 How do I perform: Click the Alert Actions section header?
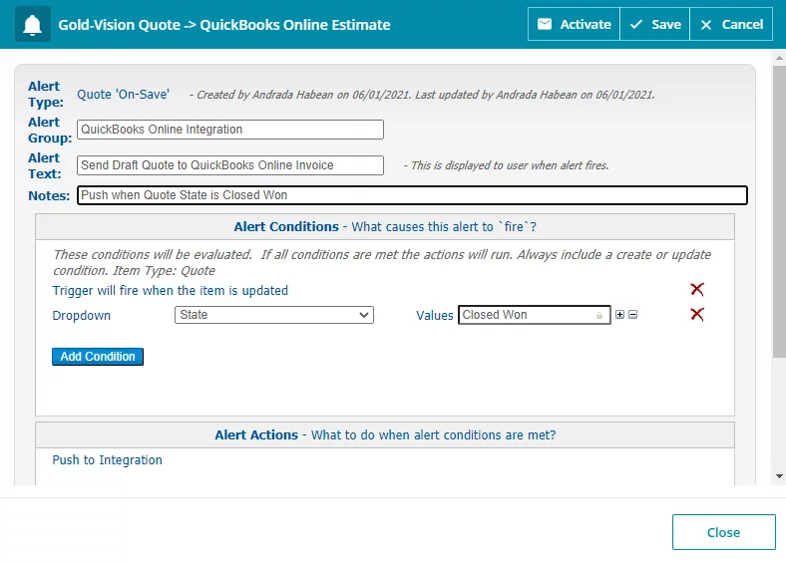point(385,435)
